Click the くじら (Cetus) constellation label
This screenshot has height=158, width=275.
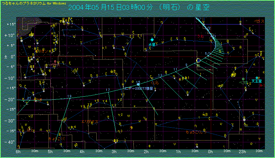point(155,83)
